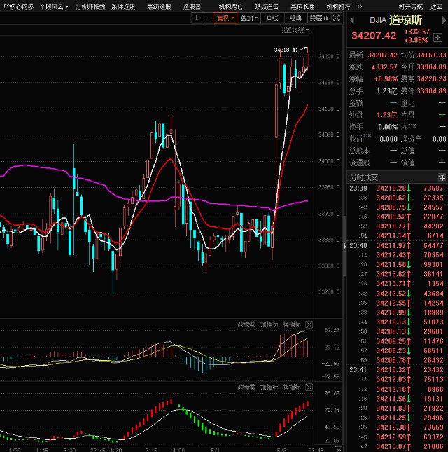Image resolution: width=448 pixels, height=452 pixels.
Task: Go to next stock with right arrow
Action: click(444, 20)
